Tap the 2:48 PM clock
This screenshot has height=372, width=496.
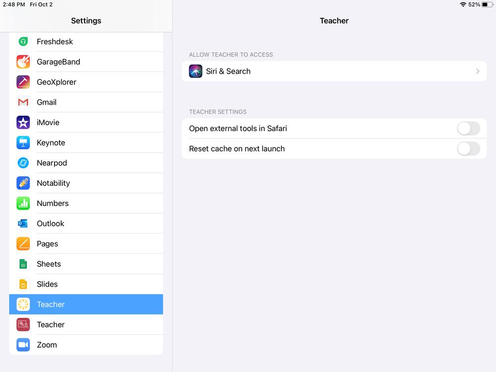14,4
